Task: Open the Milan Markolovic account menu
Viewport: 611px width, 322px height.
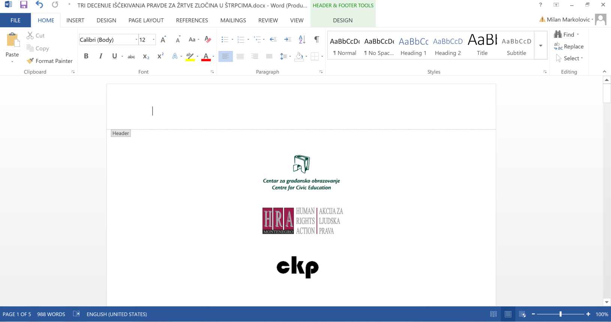Action: tap(570, 19)
